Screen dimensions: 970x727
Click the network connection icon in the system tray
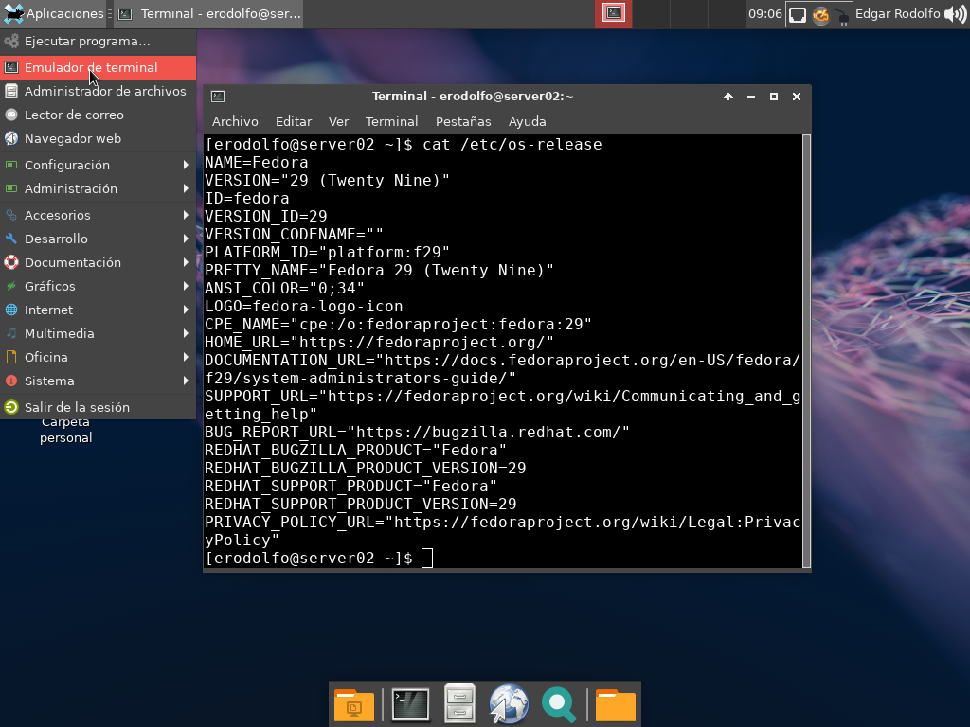(796, 14)
